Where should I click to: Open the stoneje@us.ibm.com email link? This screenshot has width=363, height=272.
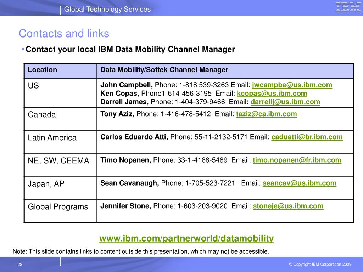point(288,206)
